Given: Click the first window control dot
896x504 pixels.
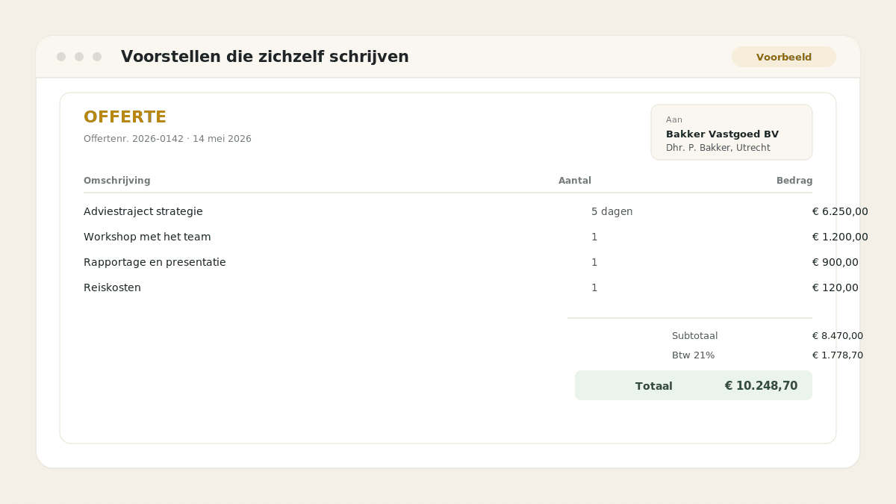Looking at the screenshot, I should pos(61,57).
